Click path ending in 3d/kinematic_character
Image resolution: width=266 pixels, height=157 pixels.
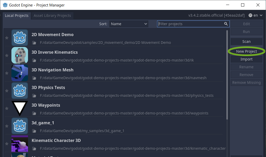pyautogui.click(x=133, y=148)
